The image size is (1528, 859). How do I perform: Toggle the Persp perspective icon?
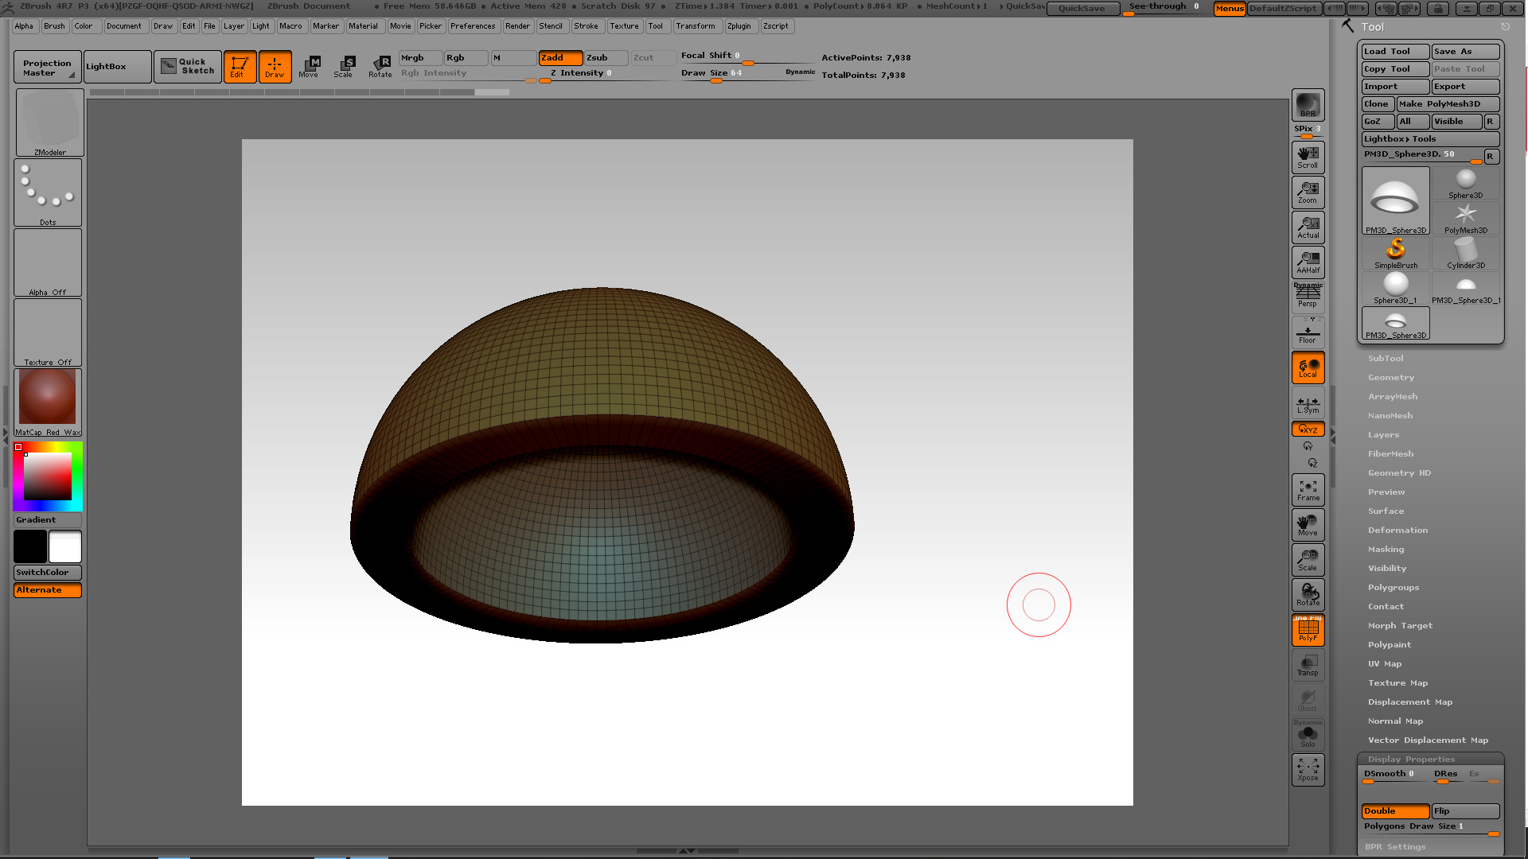pyautogui.click(x=1308, y=296)
